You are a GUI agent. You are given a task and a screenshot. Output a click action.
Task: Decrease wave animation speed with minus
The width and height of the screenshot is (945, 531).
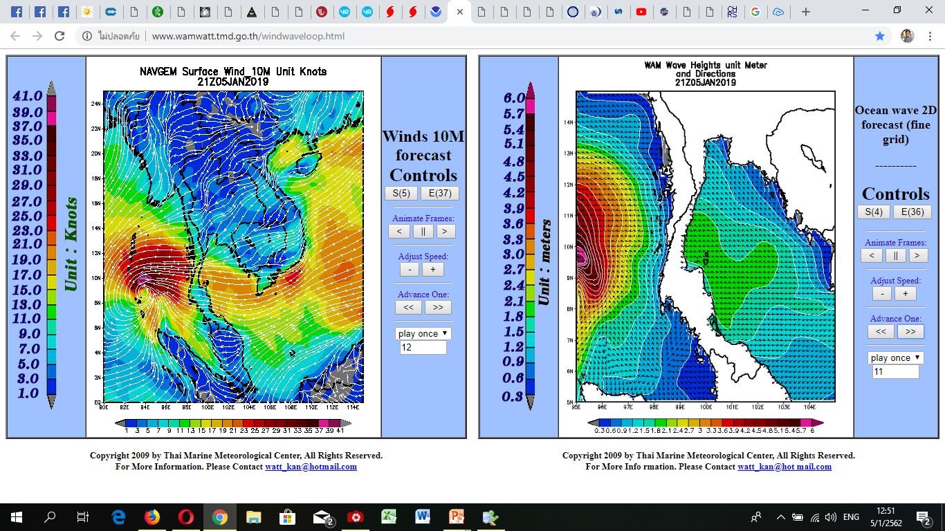click(882, 294)
